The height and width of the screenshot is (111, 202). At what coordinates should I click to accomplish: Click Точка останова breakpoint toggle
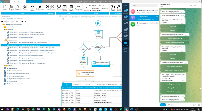tap(96, 10)
